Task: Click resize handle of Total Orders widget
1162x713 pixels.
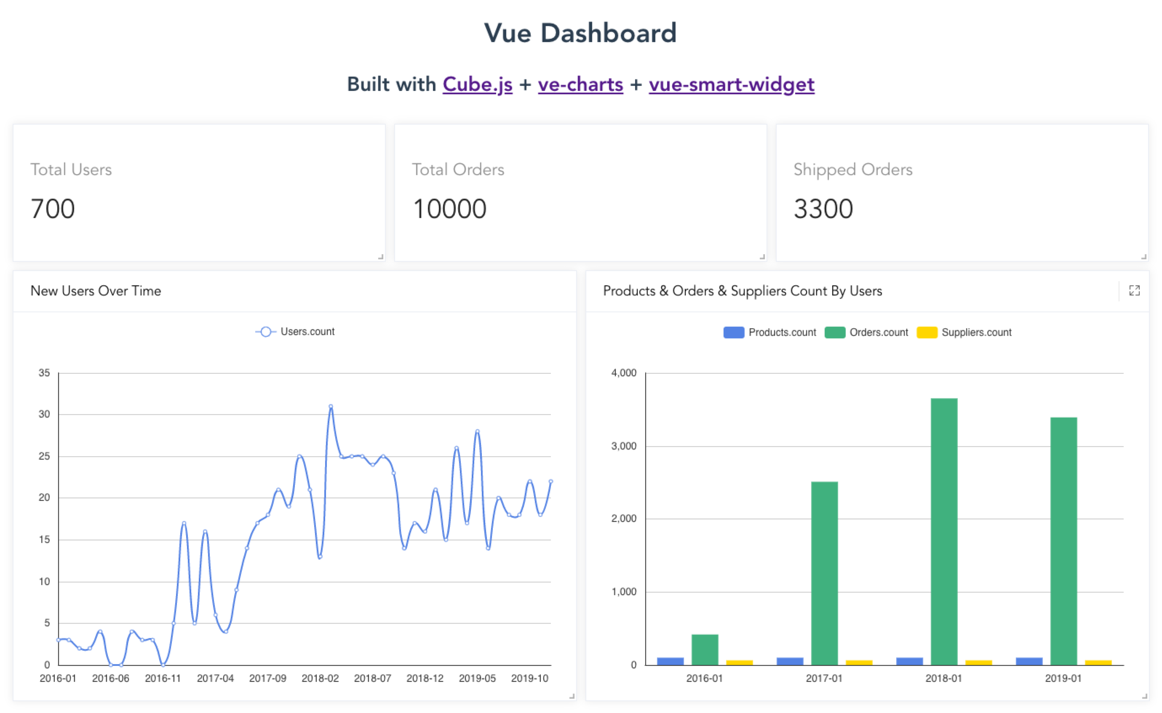Action: point(762,257)
